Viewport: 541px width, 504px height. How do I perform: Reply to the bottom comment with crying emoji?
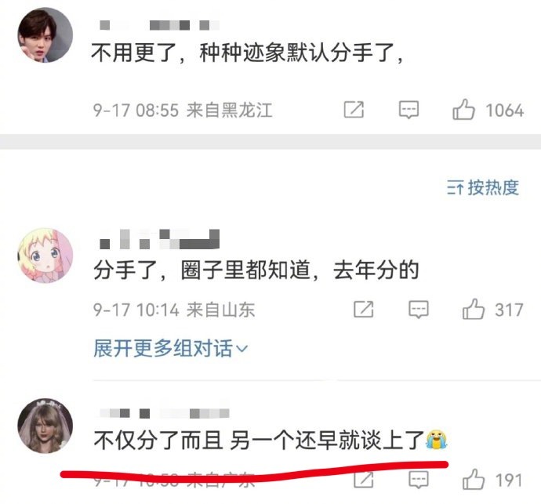(419, 480)
